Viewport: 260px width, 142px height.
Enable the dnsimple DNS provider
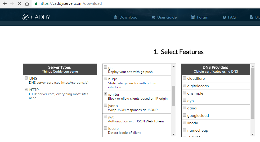click(x=184, y=93)
